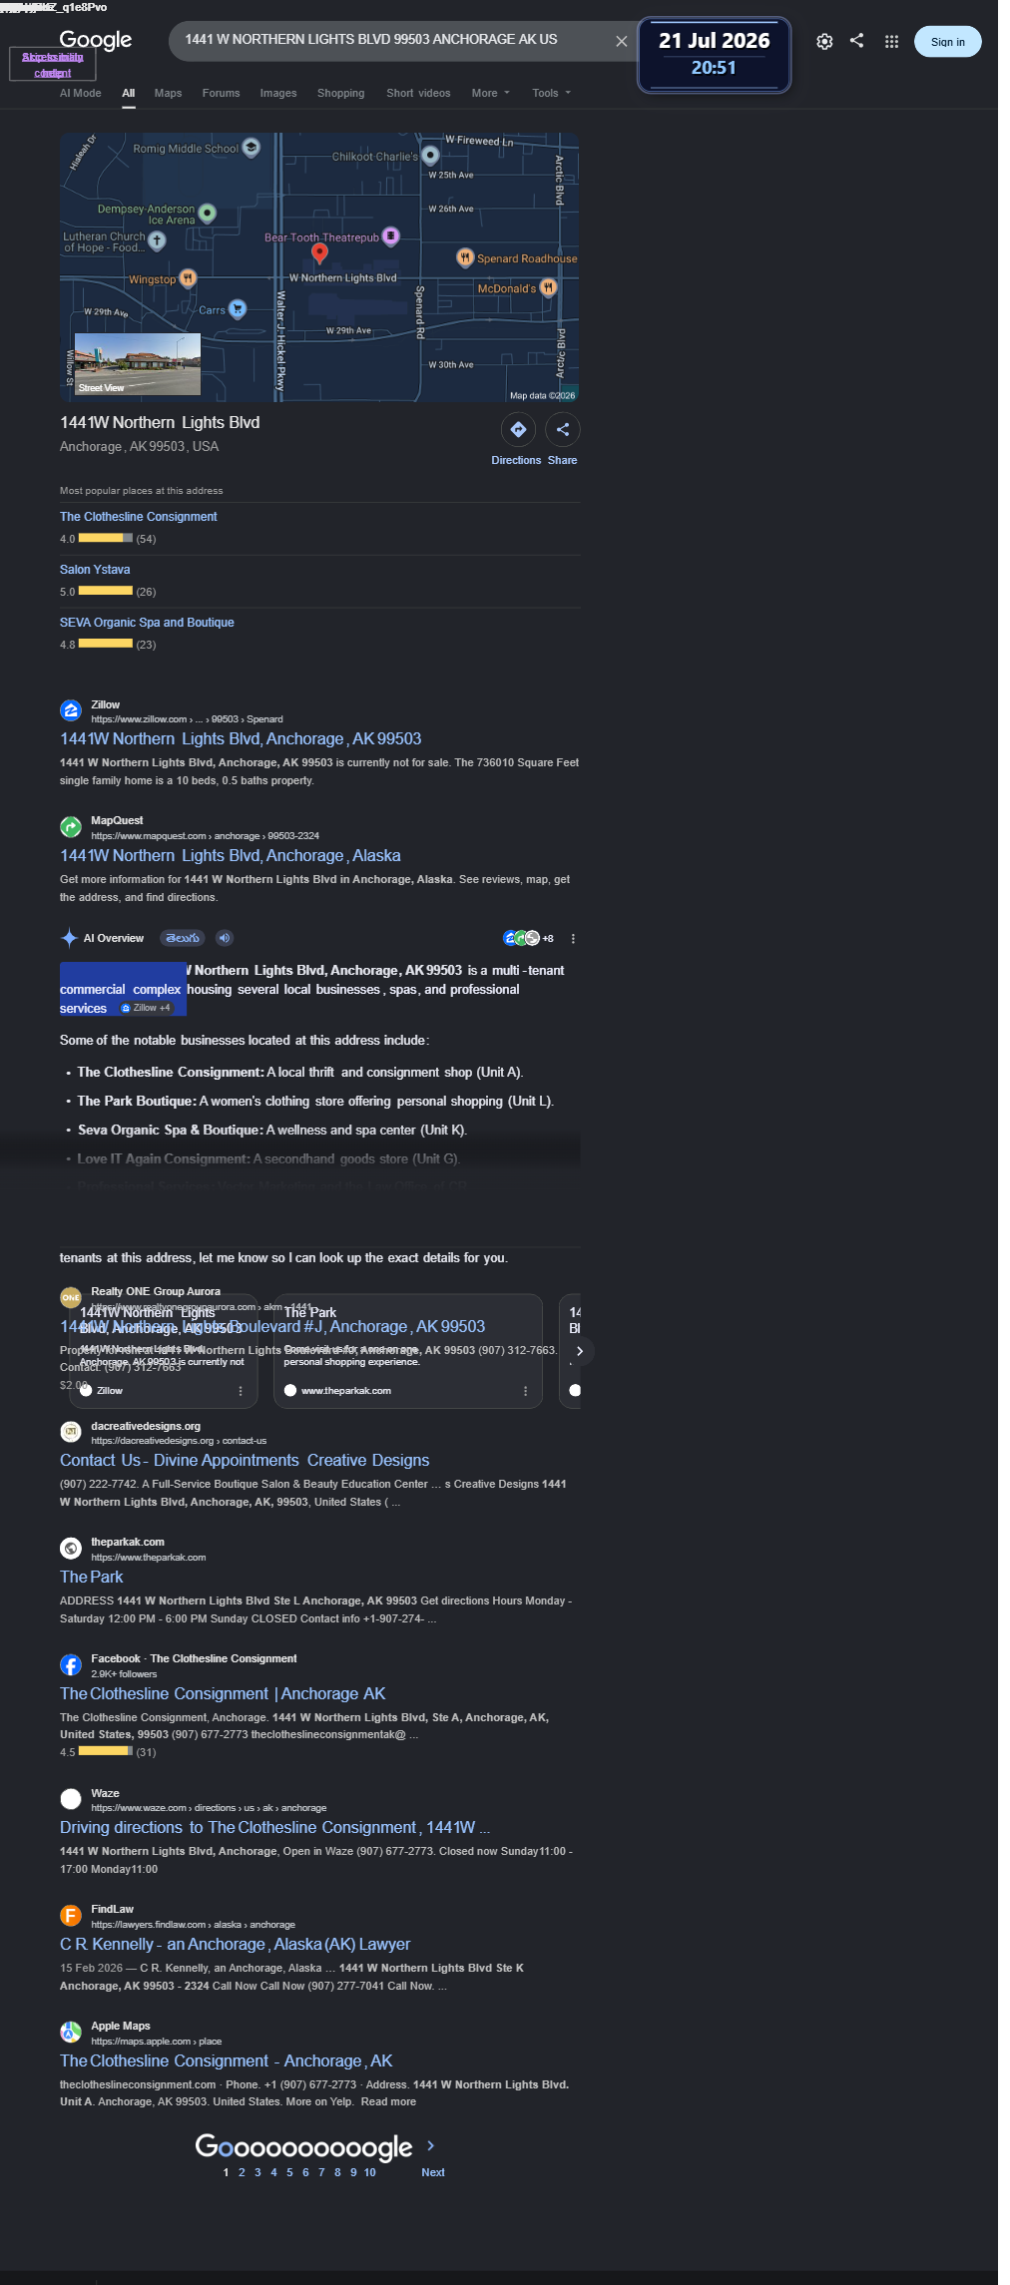The width and height of the screenshot is (1010, 2285).
Task: Click the share icon in the top bar
Action: [x=857, y=41]
